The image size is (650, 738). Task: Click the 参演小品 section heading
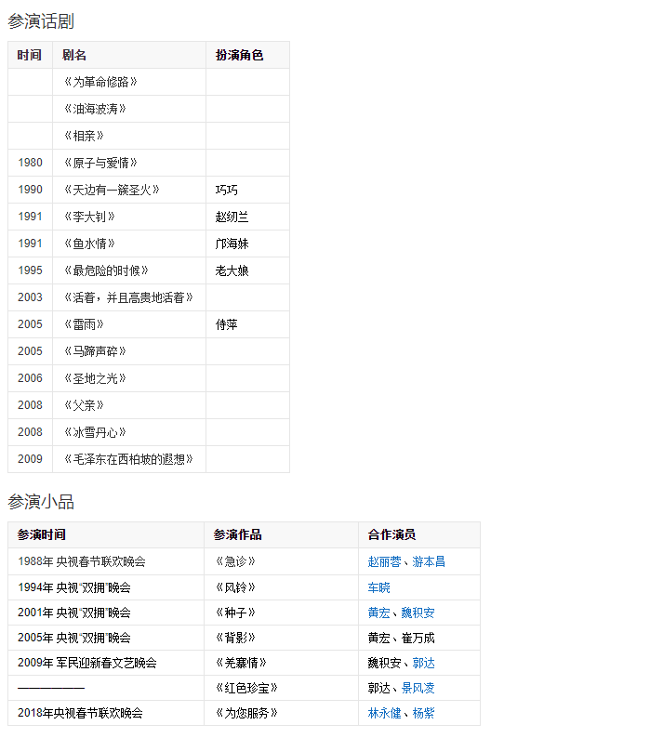click(41, 502)
